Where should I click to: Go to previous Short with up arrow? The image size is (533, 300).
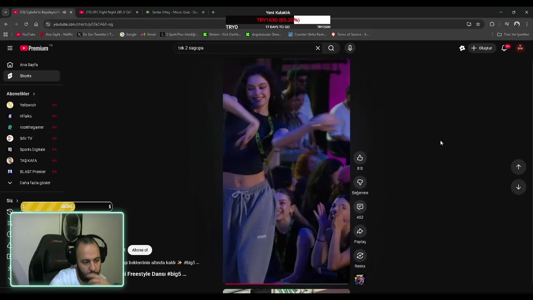pyautogui.click(x=518, y=167)
